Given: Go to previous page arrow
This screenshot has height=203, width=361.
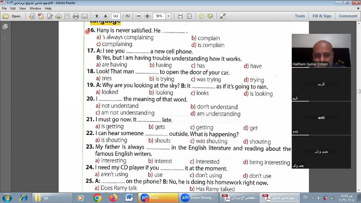Looking at the screenshot, I should [x=96, y=16].
